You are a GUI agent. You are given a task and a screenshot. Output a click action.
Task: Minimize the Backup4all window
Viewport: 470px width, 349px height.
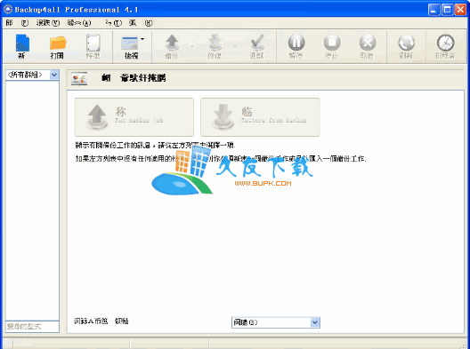(434, 10)
